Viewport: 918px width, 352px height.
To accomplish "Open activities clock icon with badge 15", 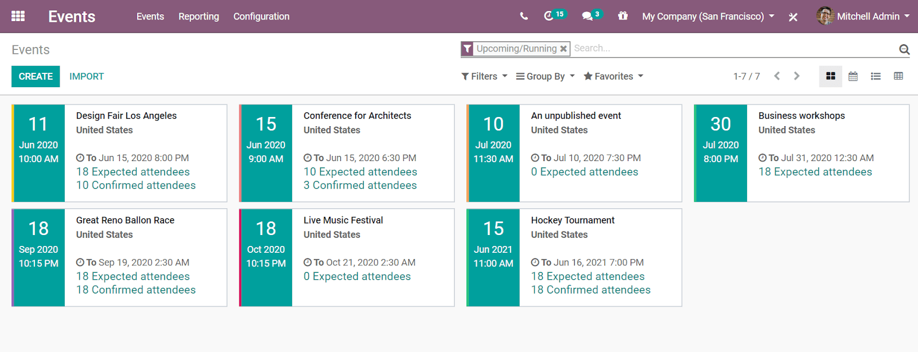I will [555, 15].
